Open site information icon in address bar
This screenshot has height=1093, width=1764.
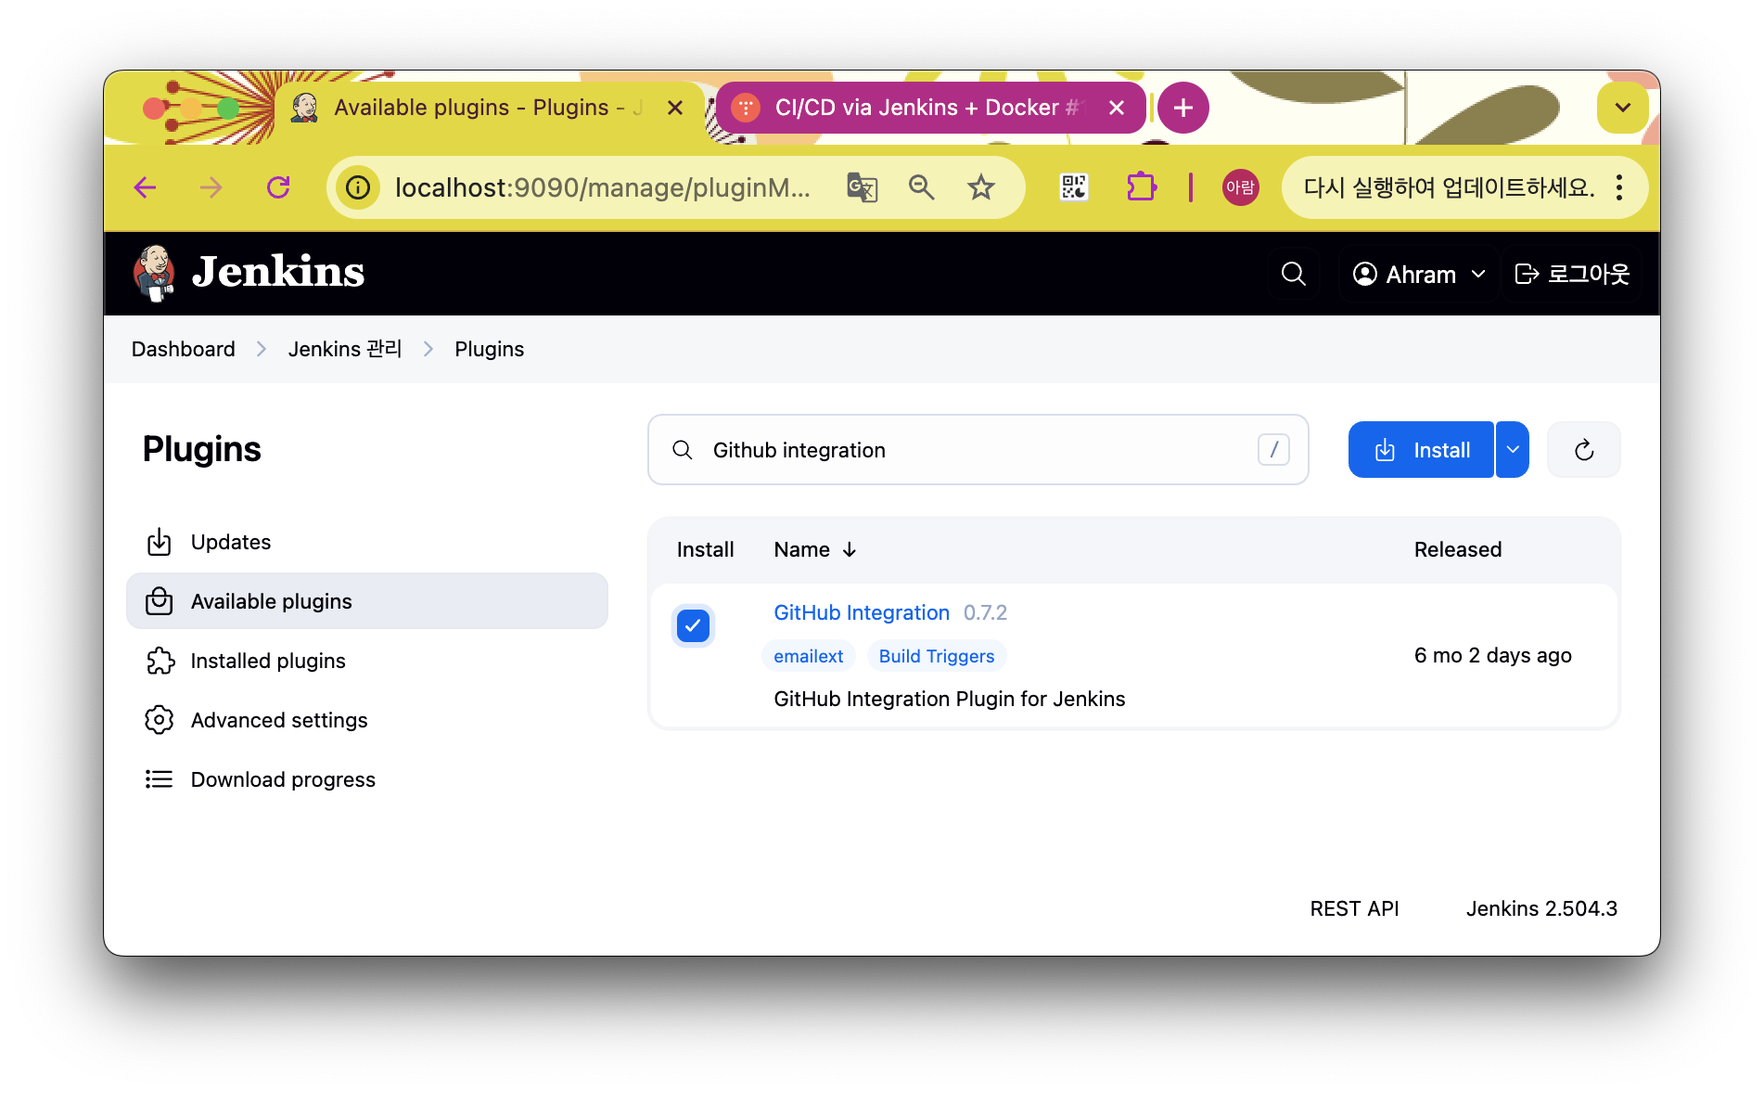click(358, 187)
